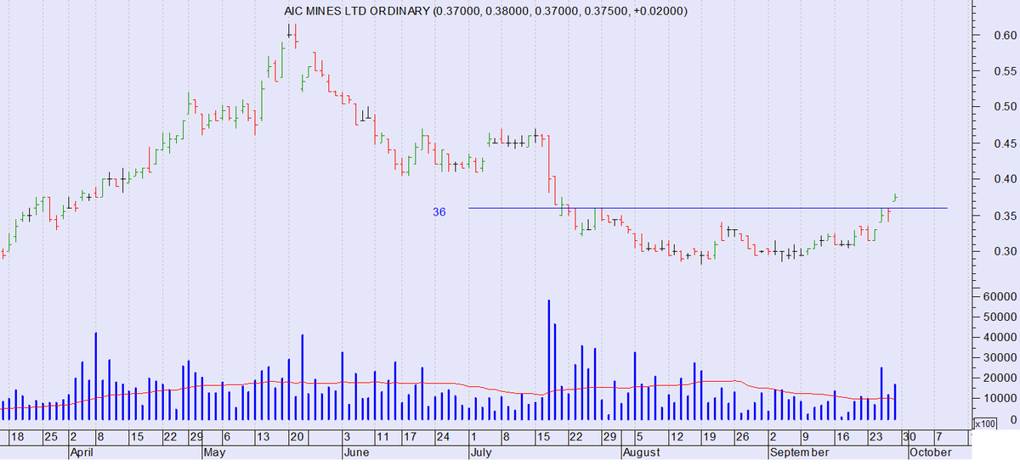Click the 1 date label in July
1020x471 pixels.
(473, 438)
